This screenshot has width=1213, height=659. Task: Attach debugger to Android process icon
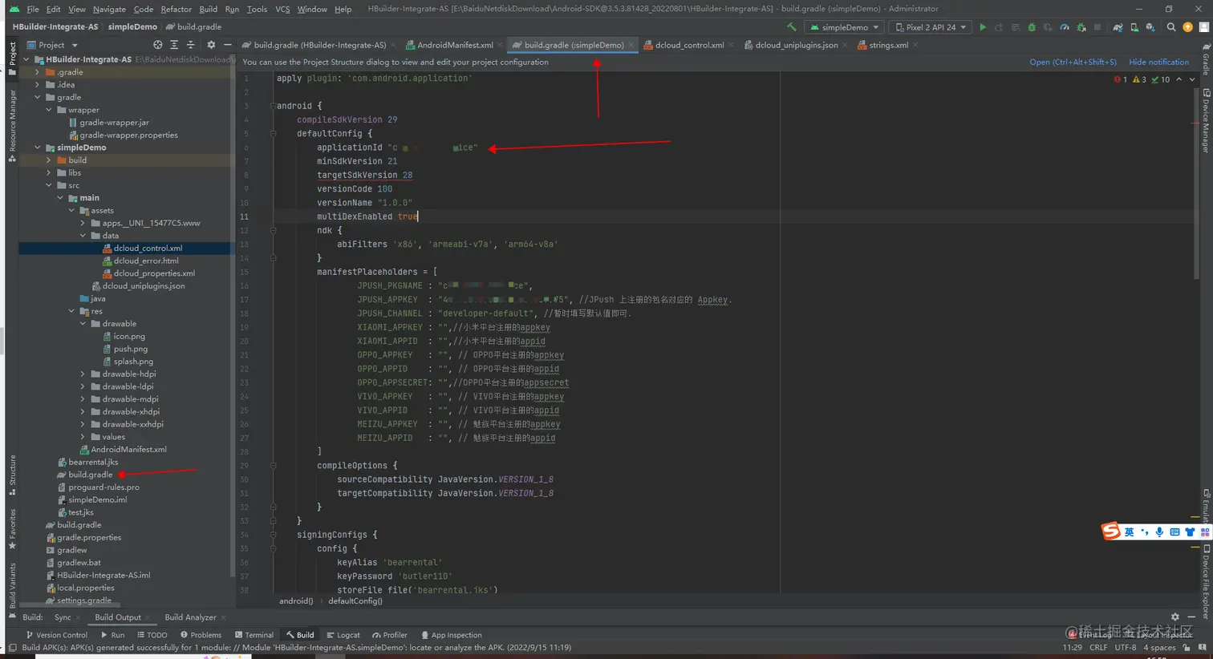click(x=1081, y=27)
